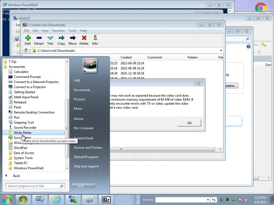Open the Edit menu in 7-Zip
274x205 pixels.
[x=35, y=30]
